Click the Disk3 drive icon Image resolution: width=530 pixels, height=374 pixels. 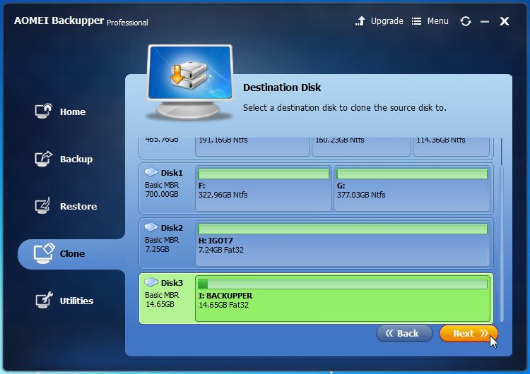tap(151, 282)
